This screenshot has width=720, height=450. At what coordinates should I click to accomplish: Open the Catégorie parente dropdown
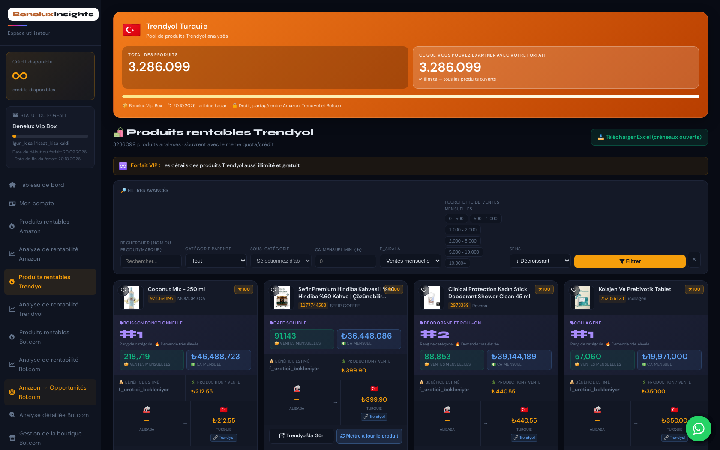216,261
